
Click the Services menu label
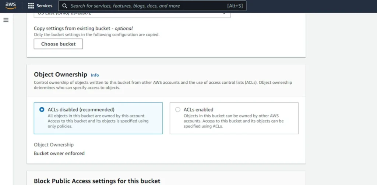pos(44,6)
